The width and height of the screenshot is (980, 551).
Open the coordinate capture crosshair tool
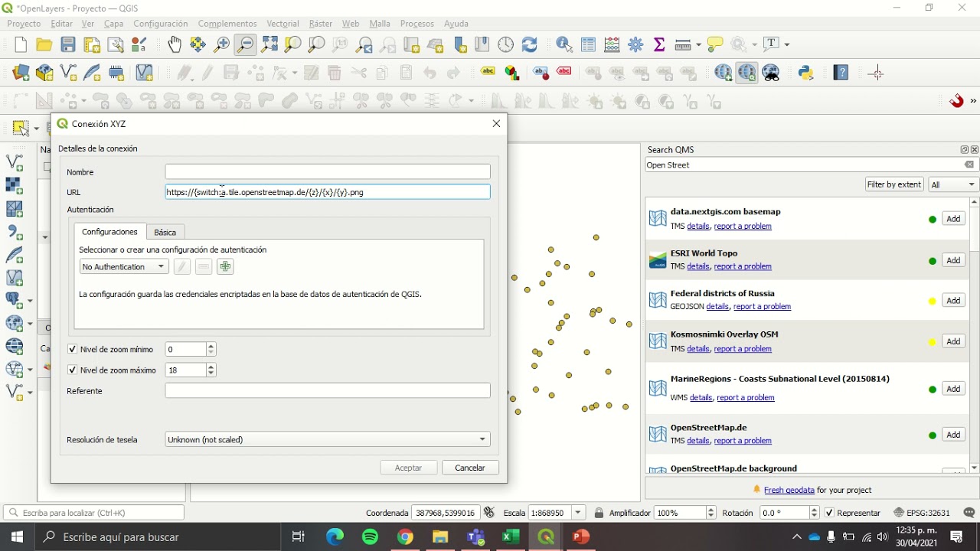[877, 73]
